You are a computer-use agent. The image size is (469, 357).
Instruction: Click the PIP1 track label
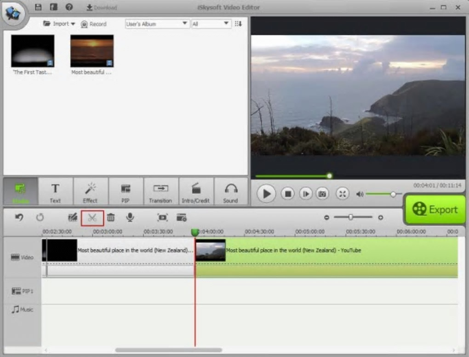[22, 291]
